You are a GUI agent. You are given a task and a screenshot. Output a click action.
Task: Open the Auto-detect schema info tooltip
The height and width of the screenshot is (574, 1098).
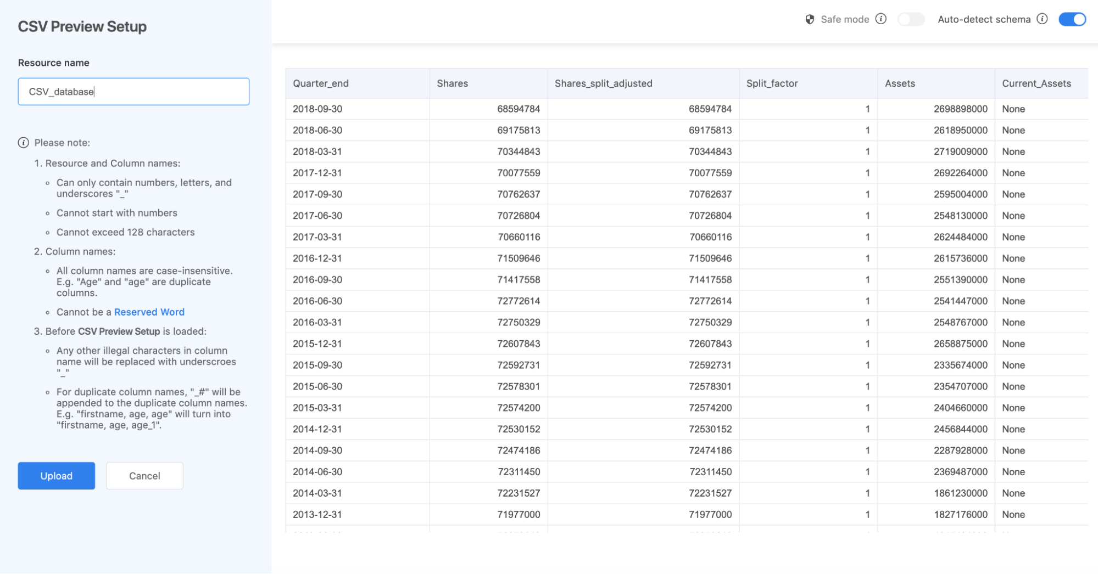[1042, 19]
